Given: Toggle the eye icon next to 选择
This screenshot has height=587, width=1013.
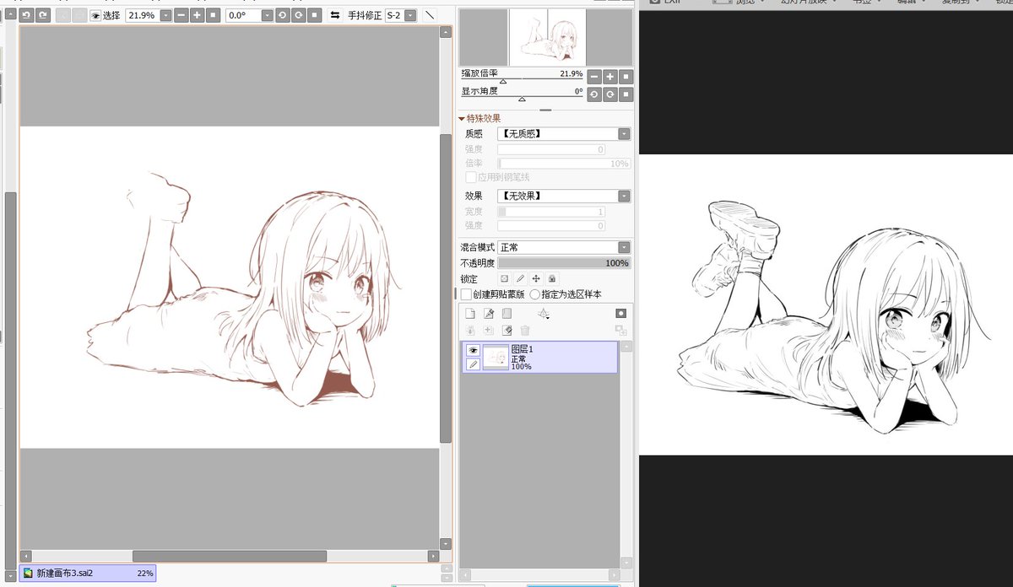Looking at the screenshot, I should 95,15.
